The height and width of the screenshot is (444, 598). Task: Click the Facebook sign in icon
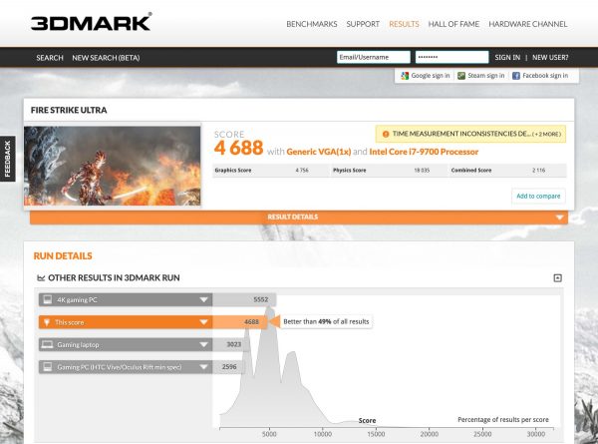click(x=516, y=76)
